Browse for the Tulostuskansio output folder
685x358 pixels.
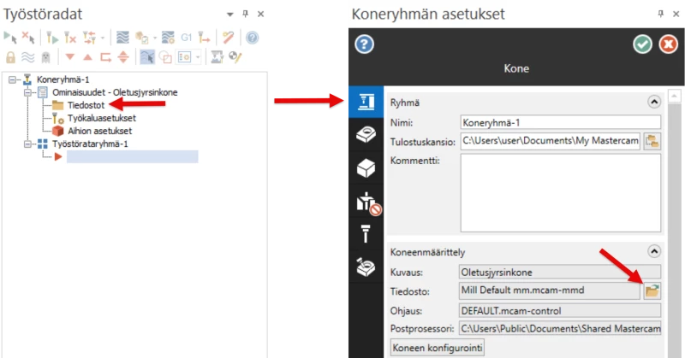(652, 141)
